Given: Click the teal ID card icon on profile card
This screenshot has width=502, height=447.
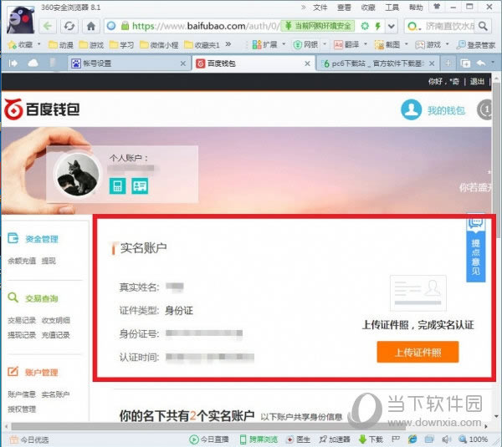Looking at the screenshot, I should tap(140, 185).
